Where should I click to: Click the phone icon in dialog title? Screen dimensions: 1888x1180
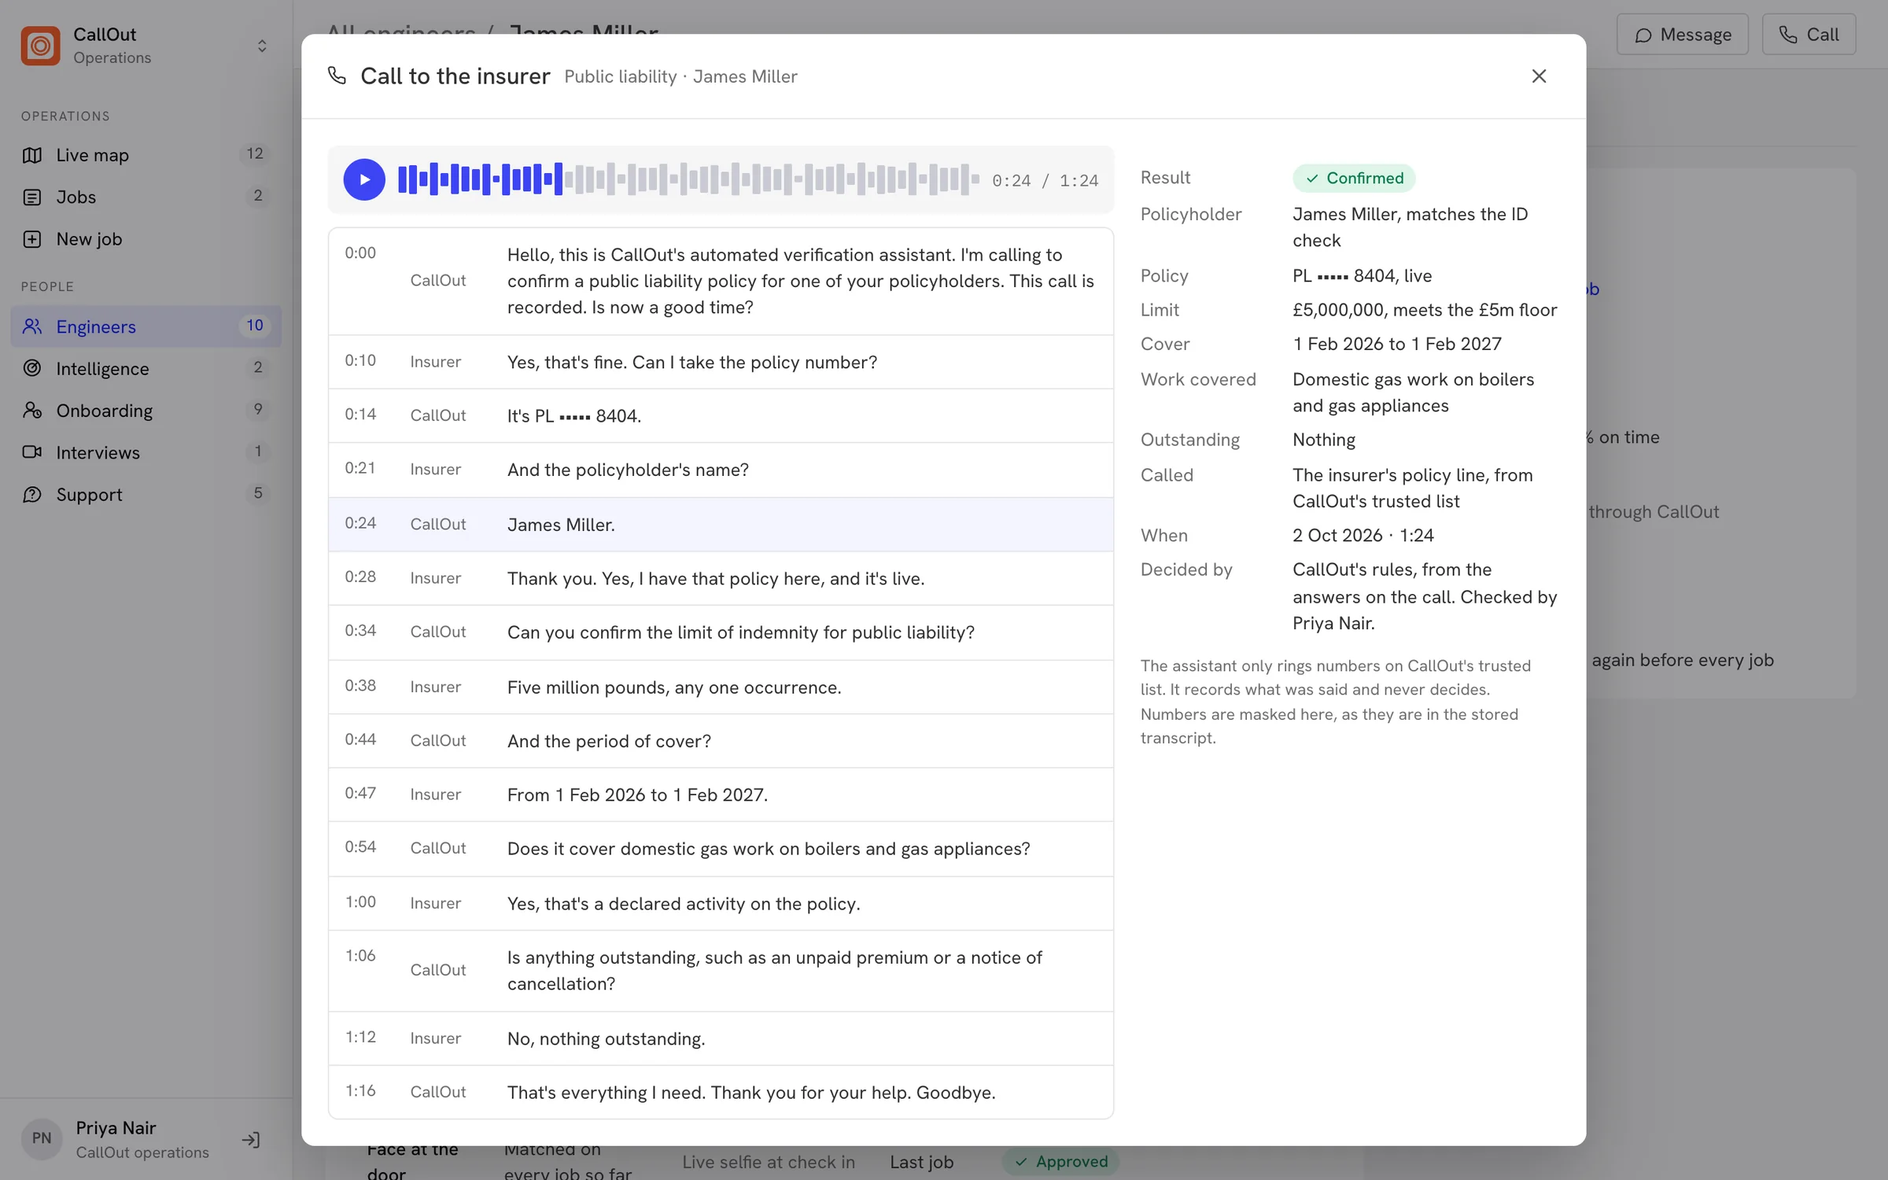pyautogui.click(x=337, y=76)
